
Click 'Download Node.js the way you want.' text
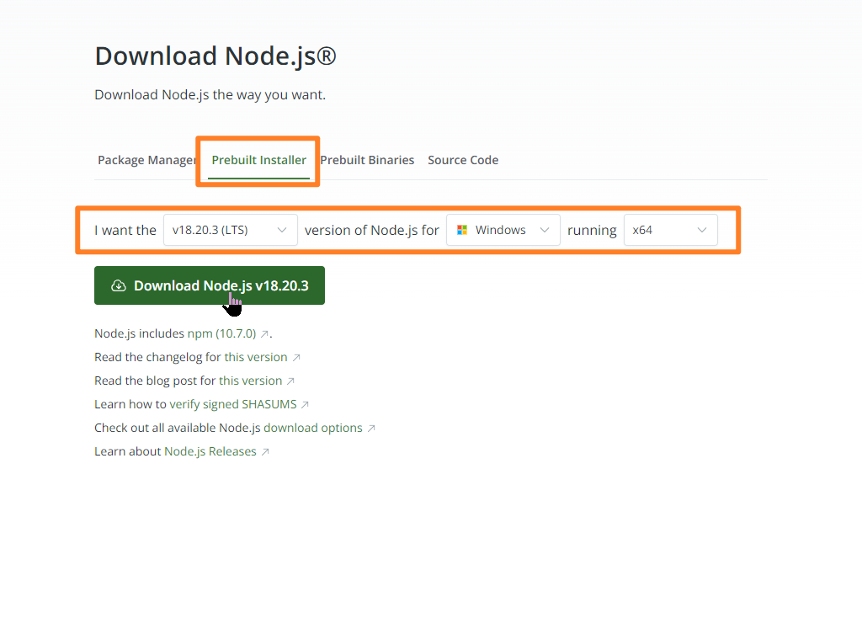tap(210, 94)
